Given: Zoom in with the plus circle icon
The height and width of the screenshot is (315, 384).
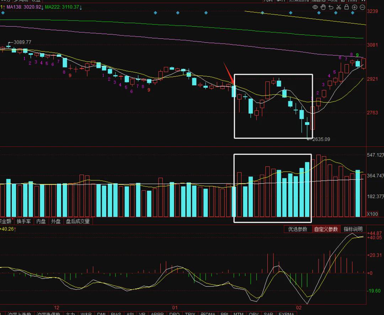Looking at the screenshot, I should 354,7.
